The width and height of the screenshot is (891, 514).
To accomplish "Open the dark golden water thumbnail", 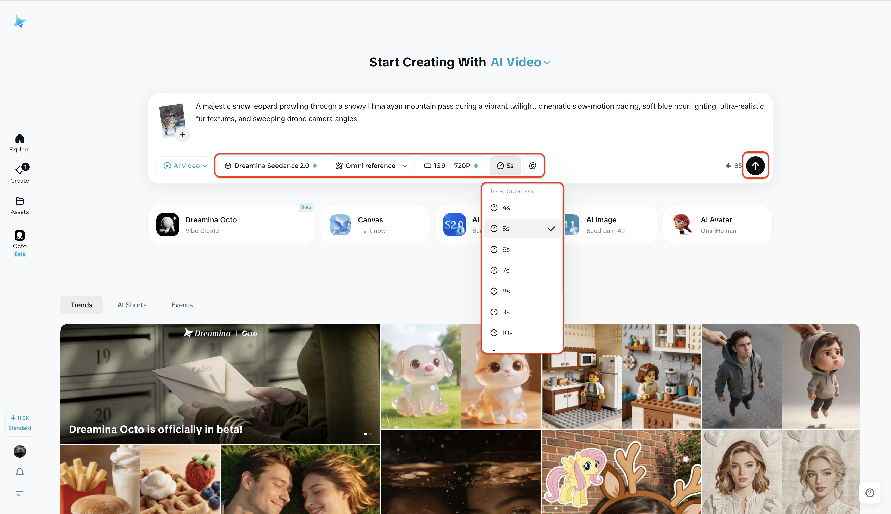I will (x=461, y=472).
